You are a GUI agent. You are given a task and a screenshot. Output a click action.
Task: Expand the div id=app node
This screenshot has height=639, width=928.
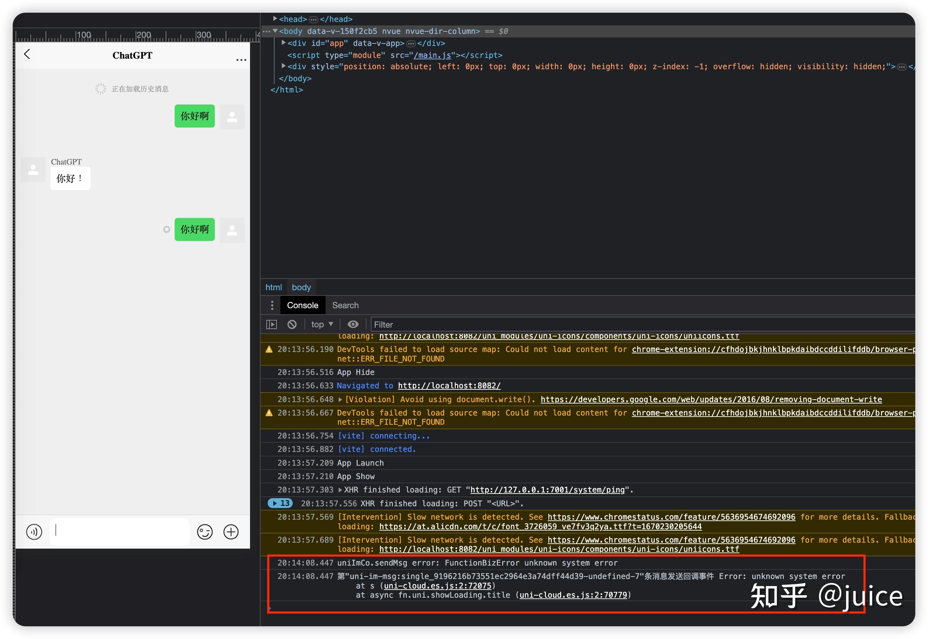click(x=284, y=42)
